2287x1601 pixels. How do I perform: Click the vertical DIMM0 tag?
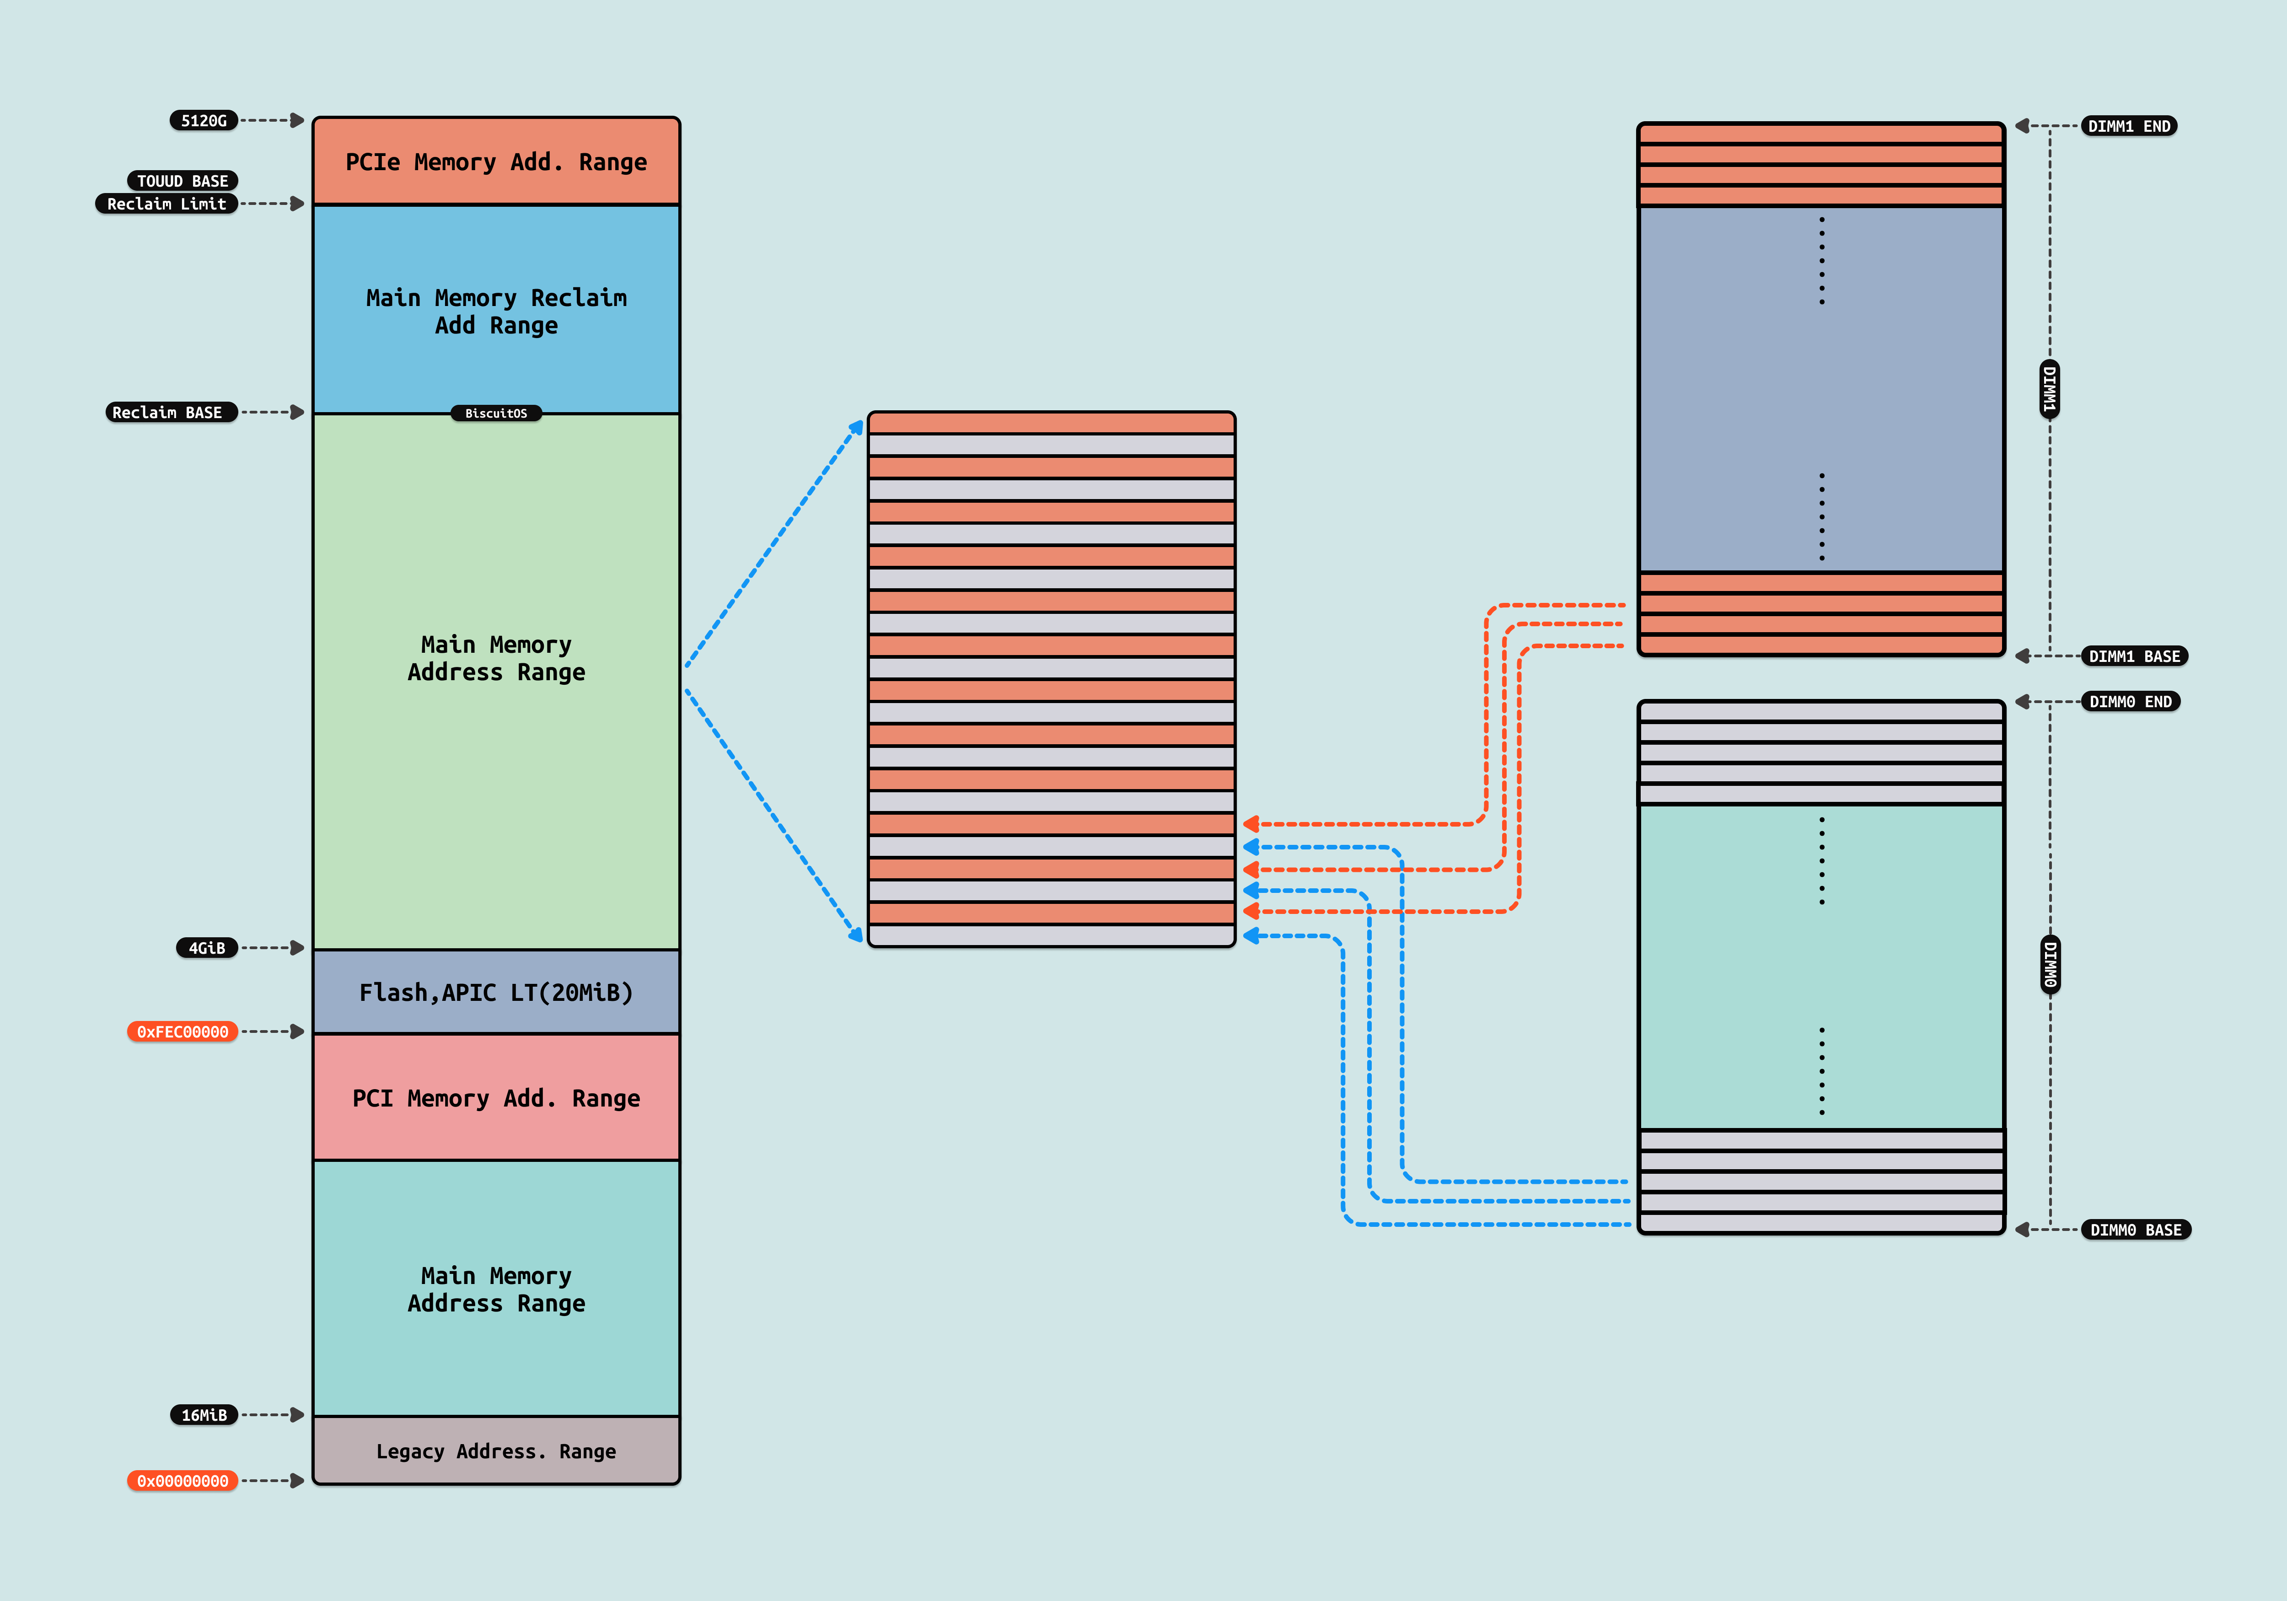tap(2049, 964)
